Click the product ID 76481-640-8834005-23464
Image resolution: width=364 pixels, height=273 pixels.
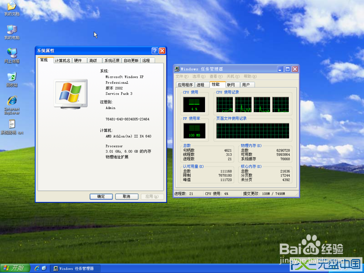tap(127, 119)
